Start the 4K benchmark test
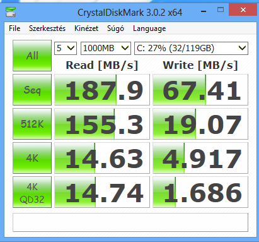The width and height of the screenshot is (259, 242). [x=32, y=158]
